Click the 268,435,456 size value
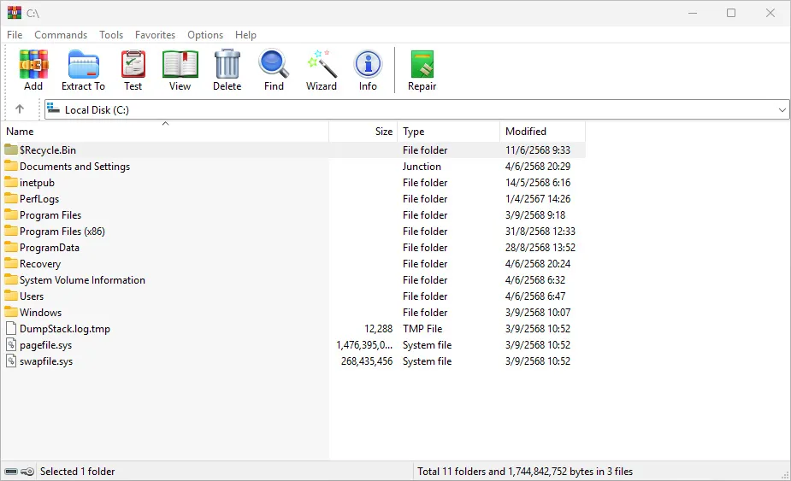The width and height of the screenshot is (791, 481). (x=367, y=361)
